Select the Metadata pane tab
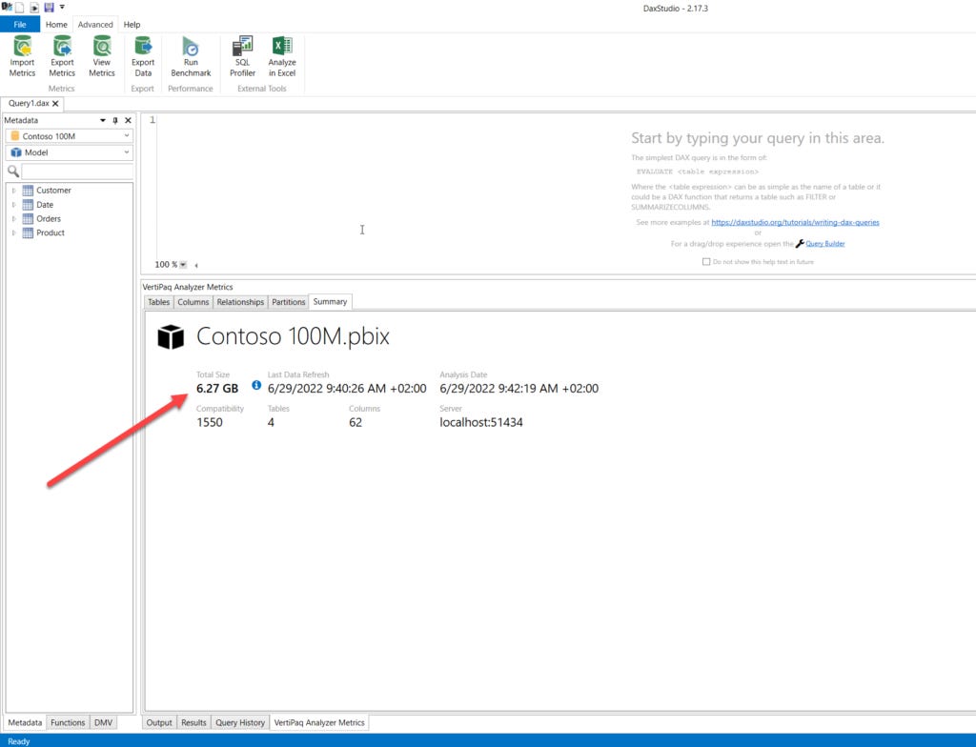The width and height of the screenshot is (976, 747). tap(25, 722)
